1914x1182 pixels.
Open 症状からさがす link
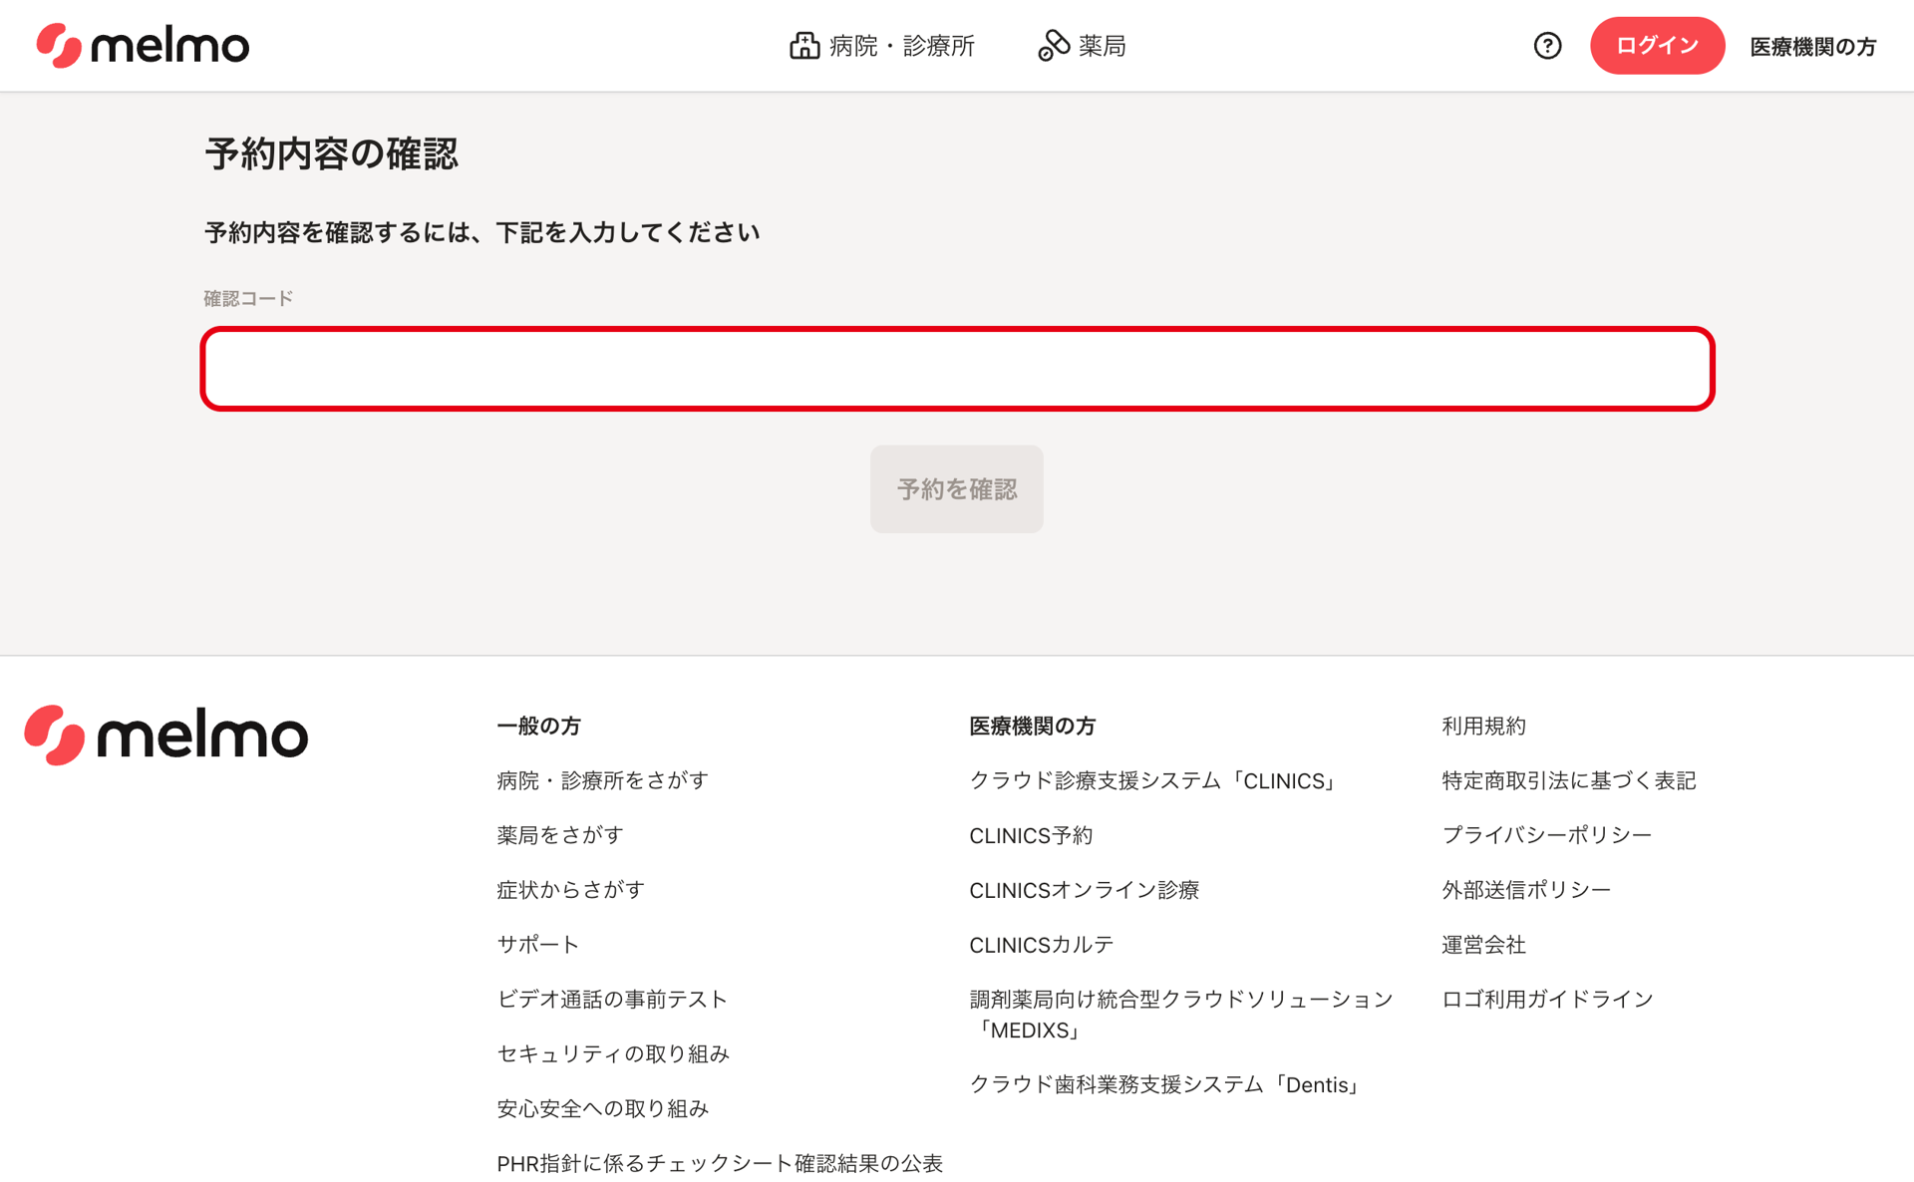(x=569, y=890)
